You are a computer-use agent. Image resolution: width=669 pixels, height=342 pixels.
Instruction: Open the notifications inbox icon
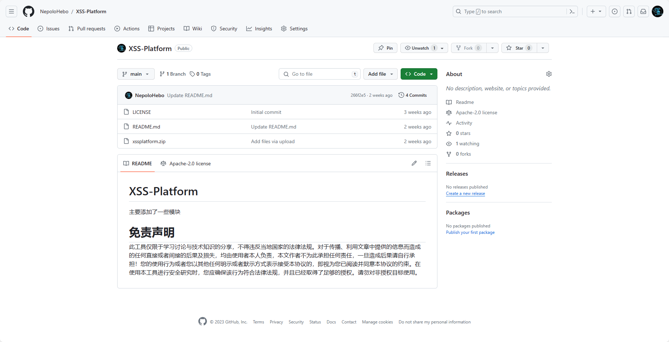click(643, 11)
